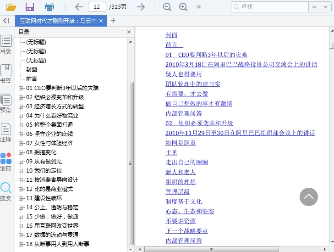Click outline scrollbar down arrow
The height and width of the screenshot is (252, 334).
[x=131, y=249]
